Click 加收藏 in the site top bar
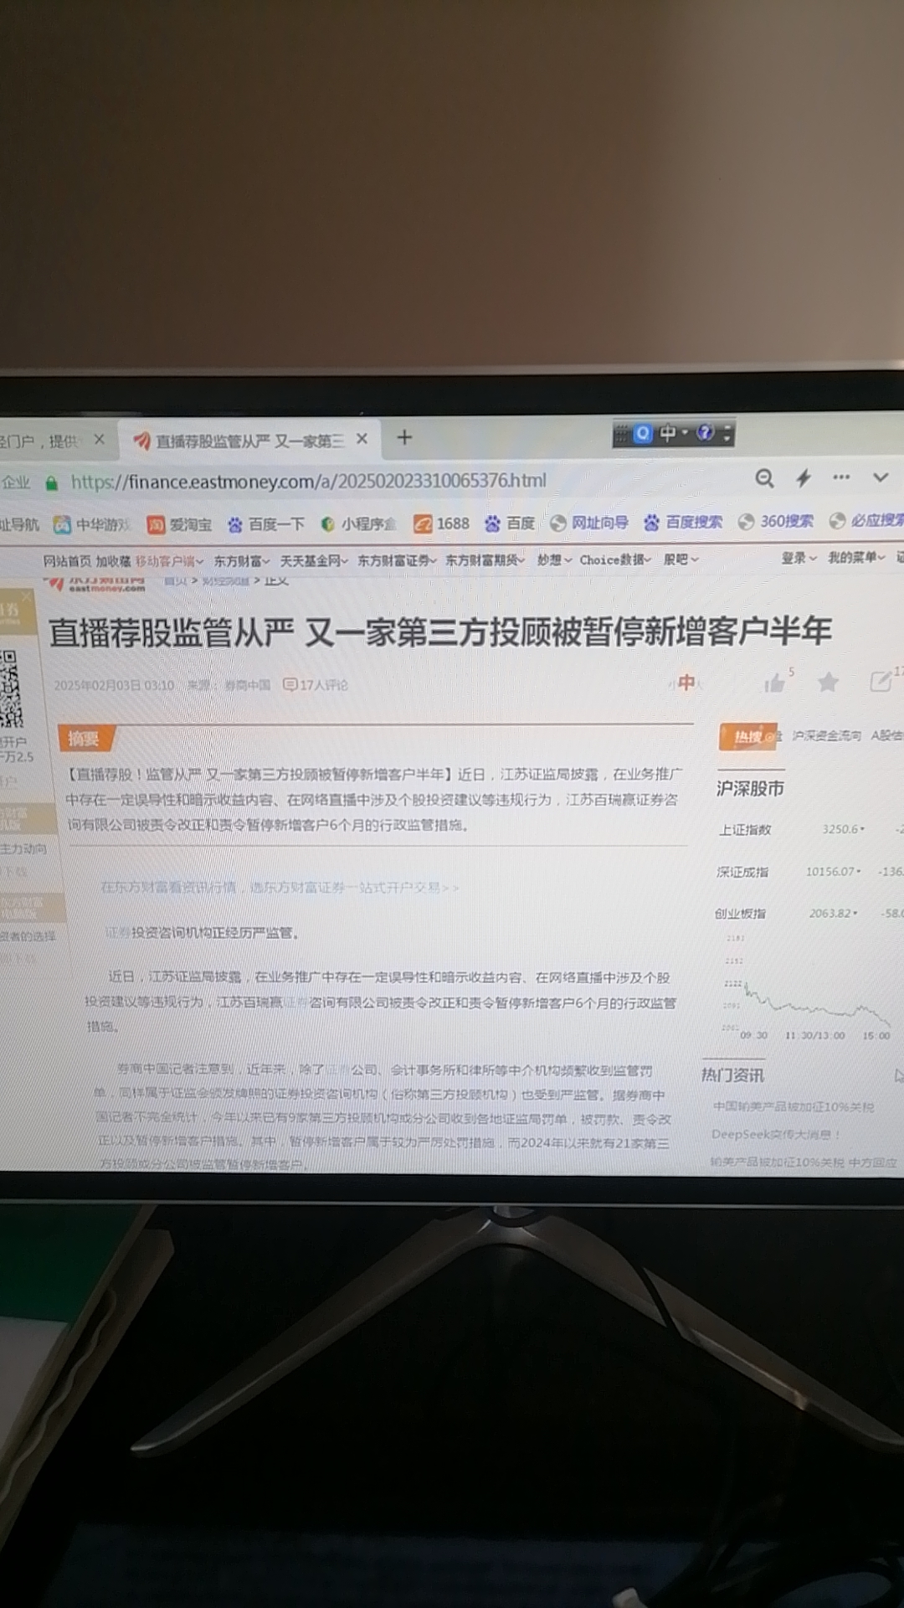904x1608 pixels. point(113,561)
